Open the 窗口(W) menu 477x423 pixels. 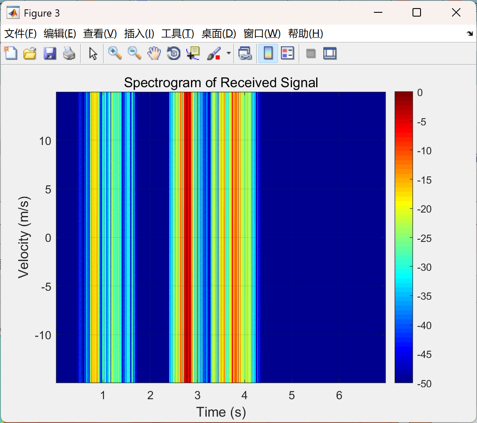point(261,34)
